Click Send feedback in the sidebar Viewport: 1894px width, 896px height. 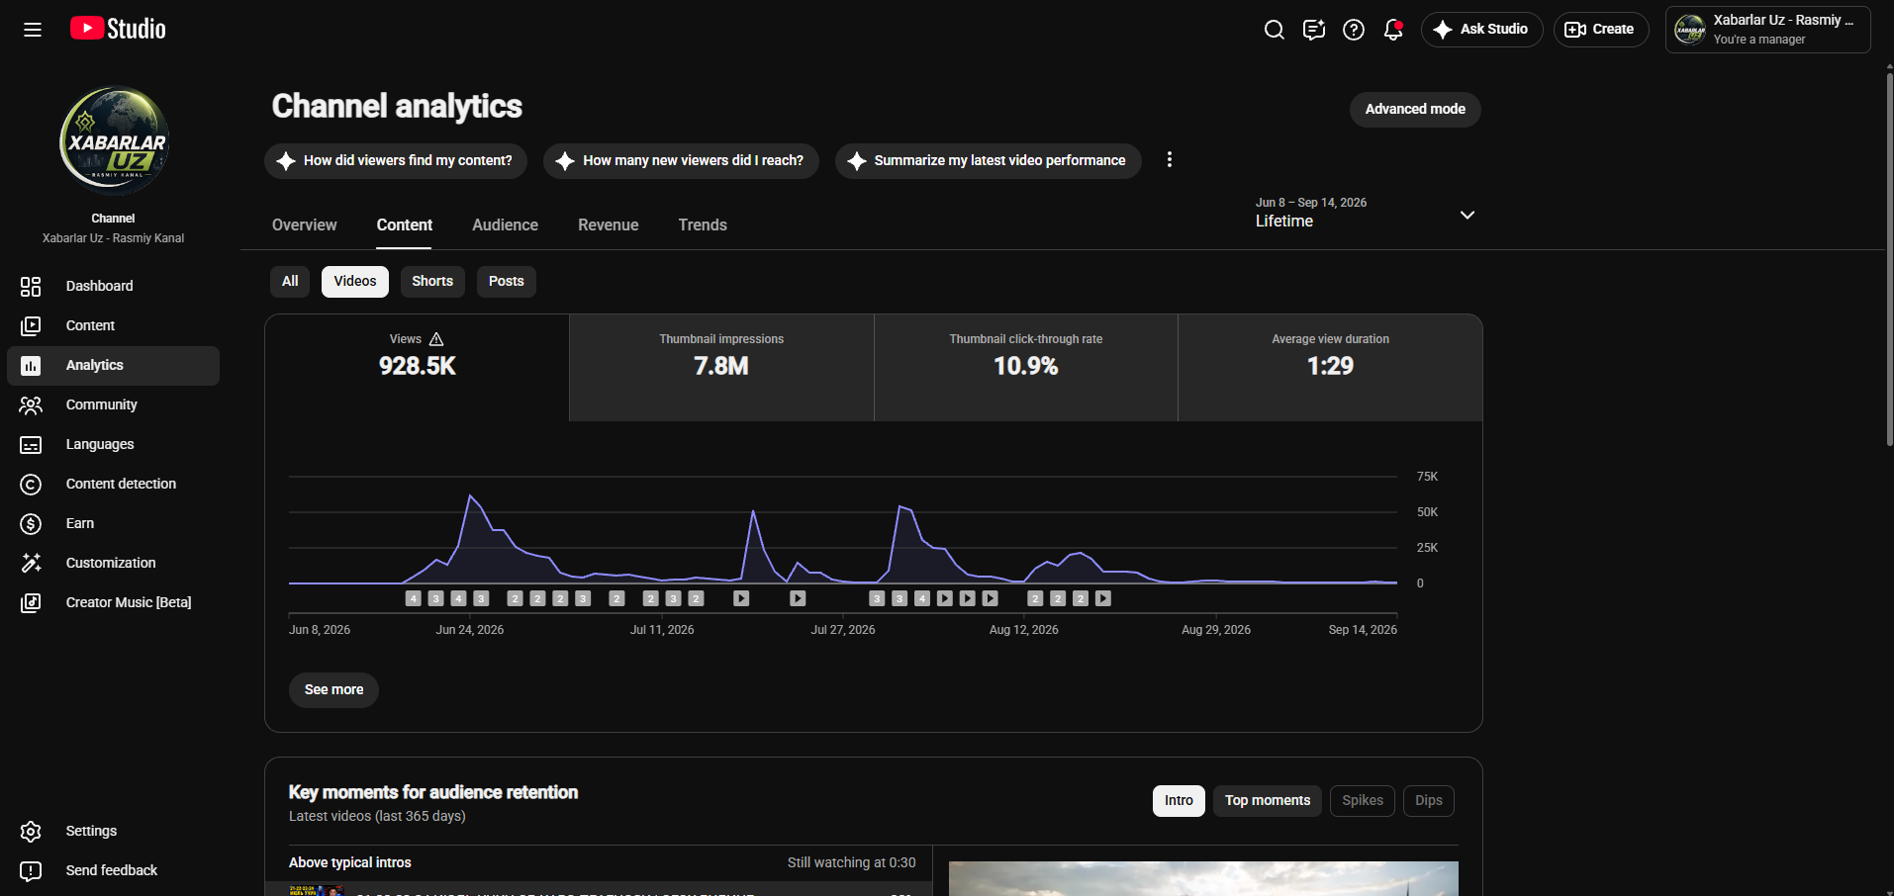(x=113, y=870)
